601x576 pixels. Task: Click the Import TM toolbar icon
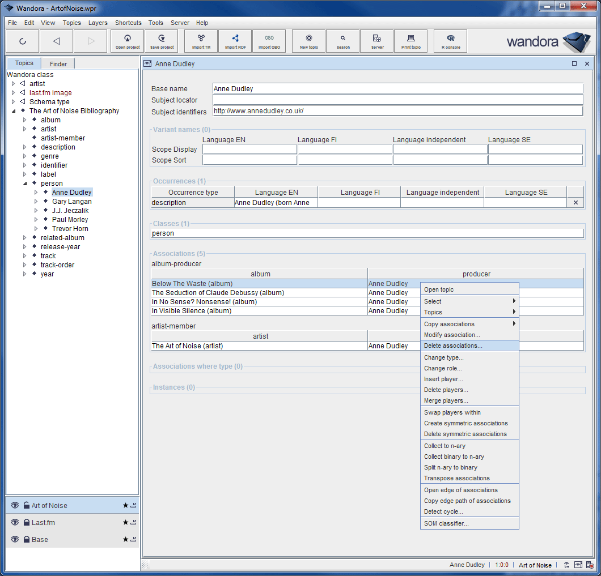[201, 41]
